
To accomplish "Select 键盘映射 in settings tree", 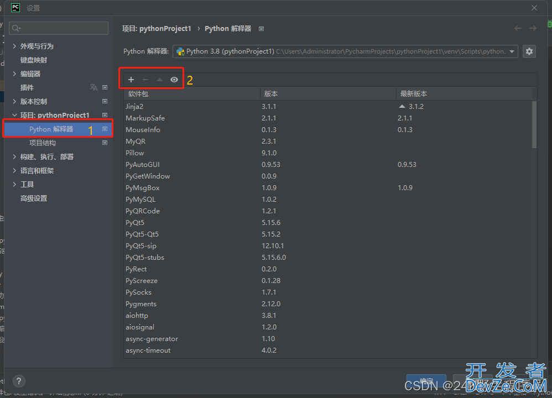I will pyautogui.click(x=34, y=60).
